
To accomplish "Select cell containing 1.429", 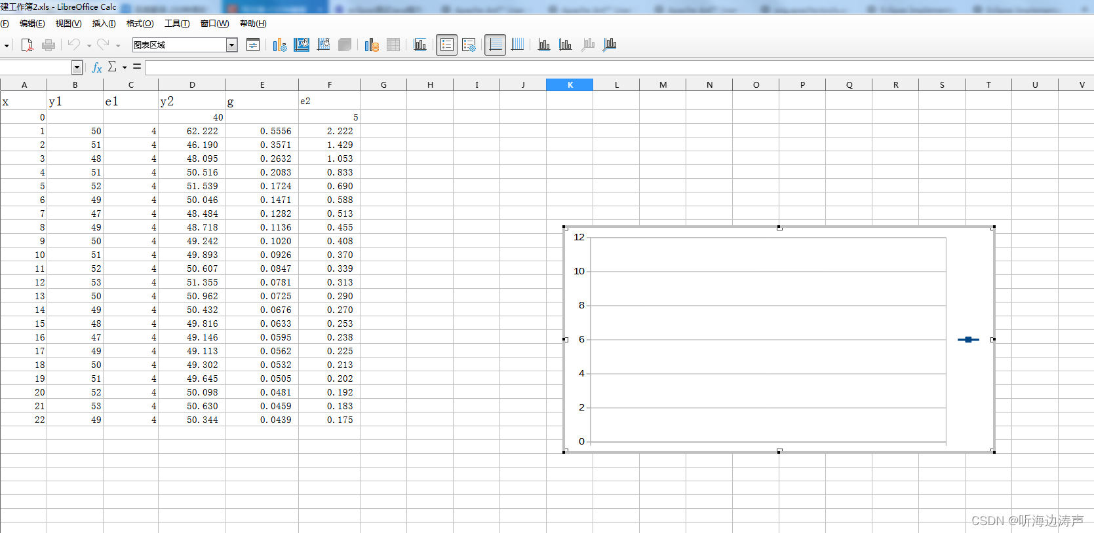I will (x=329, y=145).
